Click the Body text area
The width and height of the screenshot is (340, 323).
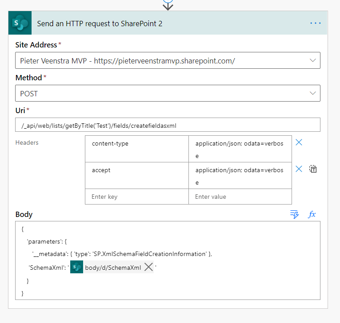(168, 260)
